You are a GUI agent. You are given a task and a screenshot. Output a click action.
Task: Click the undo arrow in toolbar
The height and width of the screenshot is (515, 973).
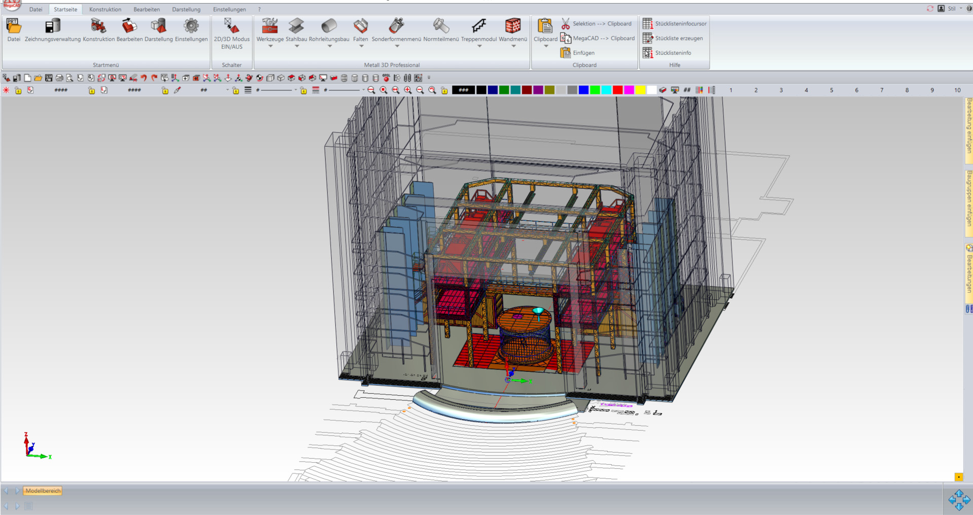pyautogui.click(x=144, y=78)
